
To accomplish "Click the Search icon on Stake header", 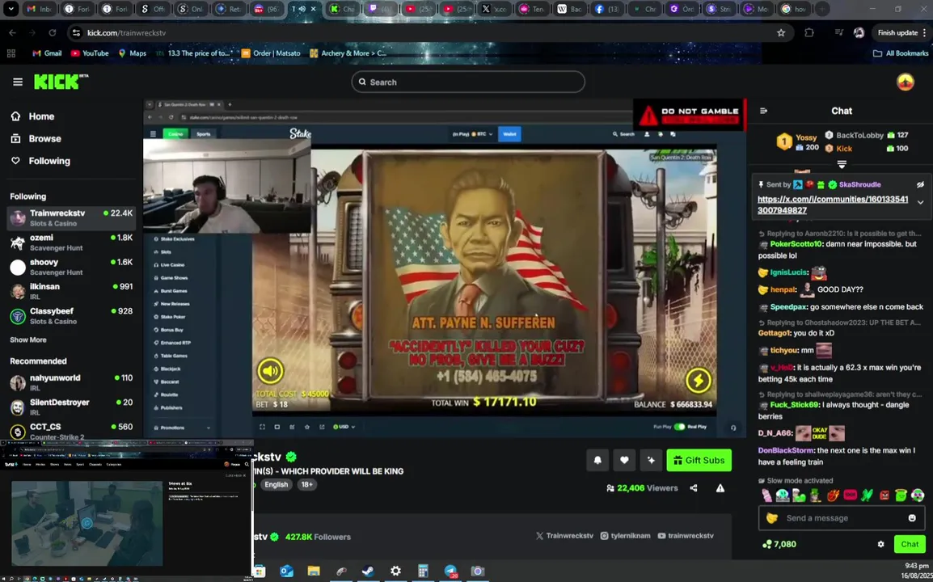I will [623, 134].
